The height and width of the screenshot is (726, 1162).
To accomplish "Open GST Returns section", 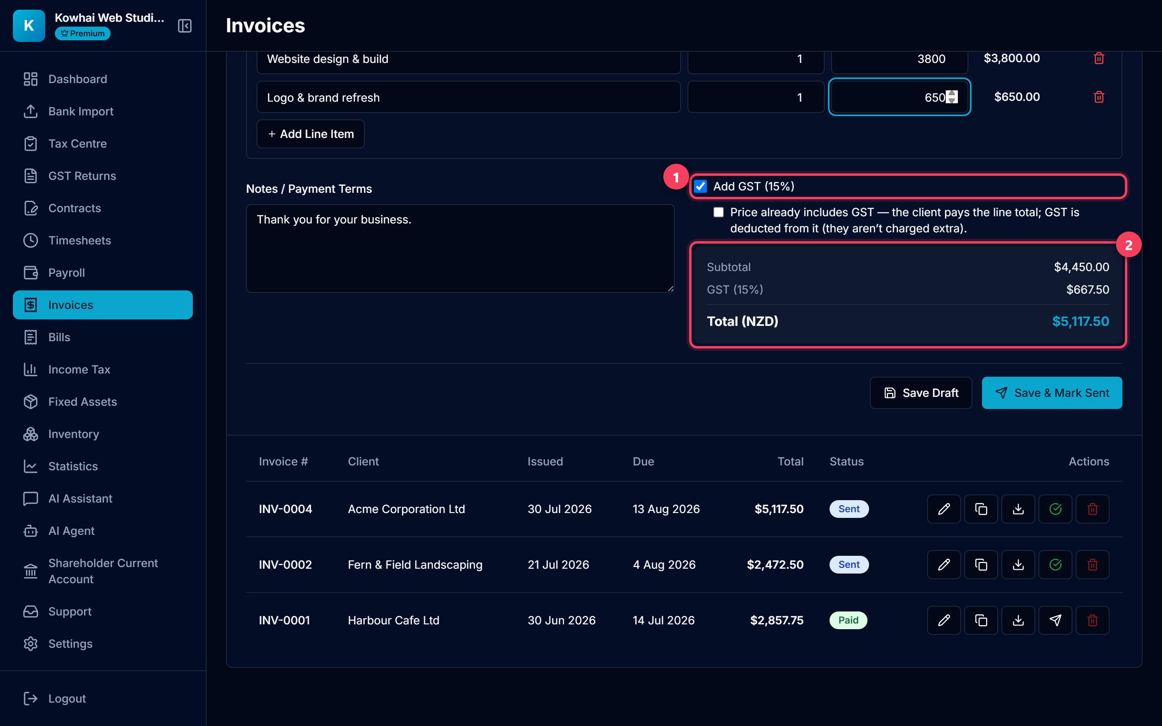I will click(x=103, y=176).
